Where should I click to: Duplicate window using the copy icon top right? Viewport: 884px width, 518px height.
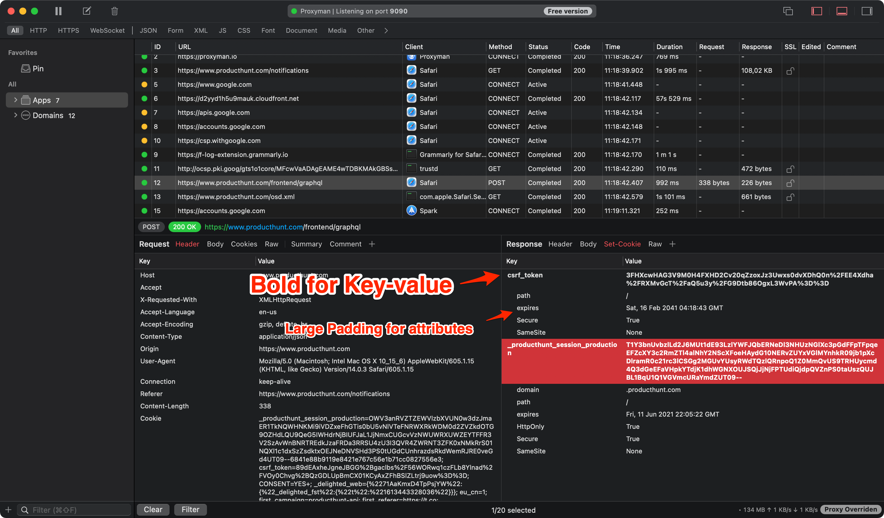[788, 11]
